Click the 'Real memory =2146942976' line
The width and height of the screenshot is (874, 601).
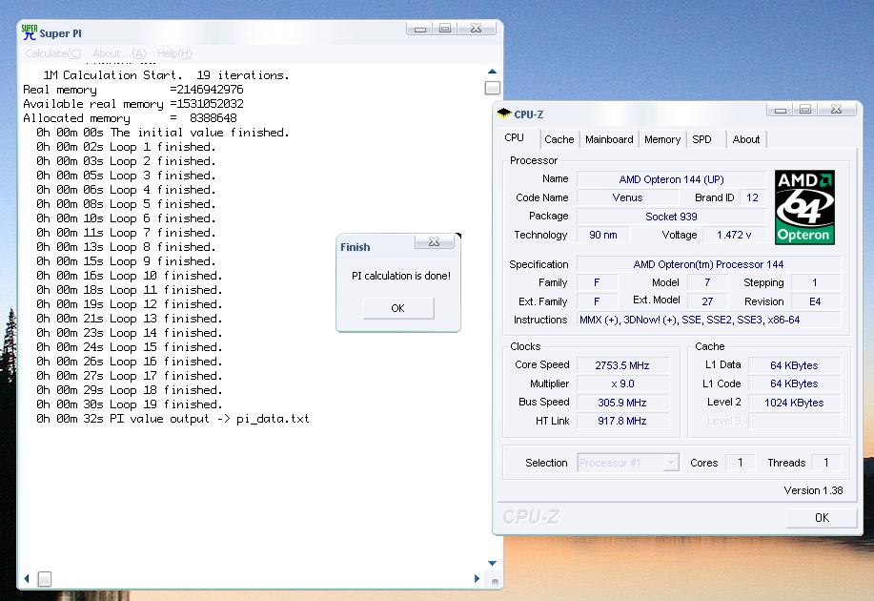[133, 90]
